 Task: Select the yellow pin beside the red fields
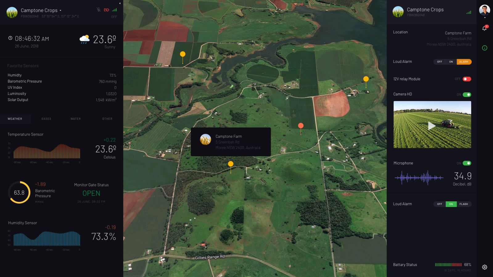pyautogui.click(x=183, y=54)
